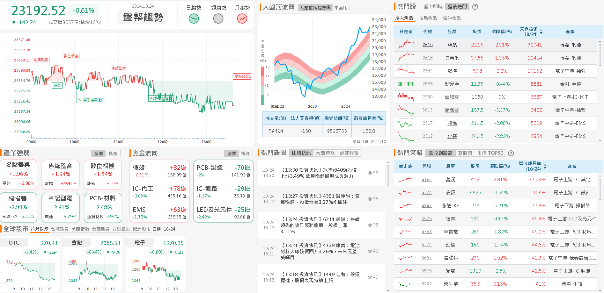Select the 週趨勢 gray trend icon
This screenshot has height=293, width=604.
tap(218, 18)
